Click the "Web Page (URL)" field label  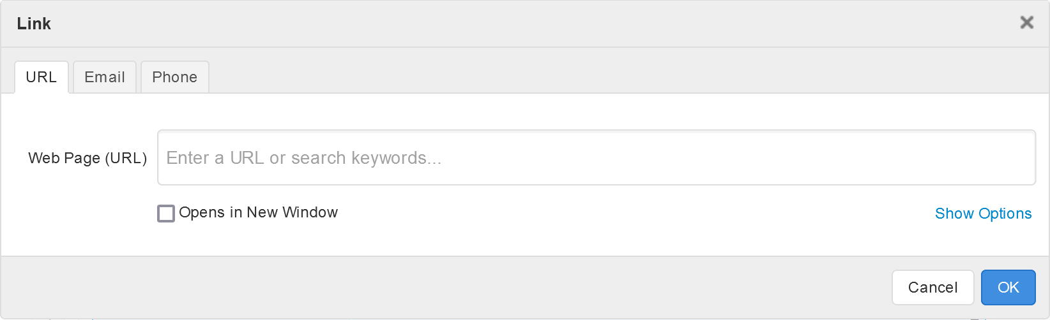(x=88, y=158)
